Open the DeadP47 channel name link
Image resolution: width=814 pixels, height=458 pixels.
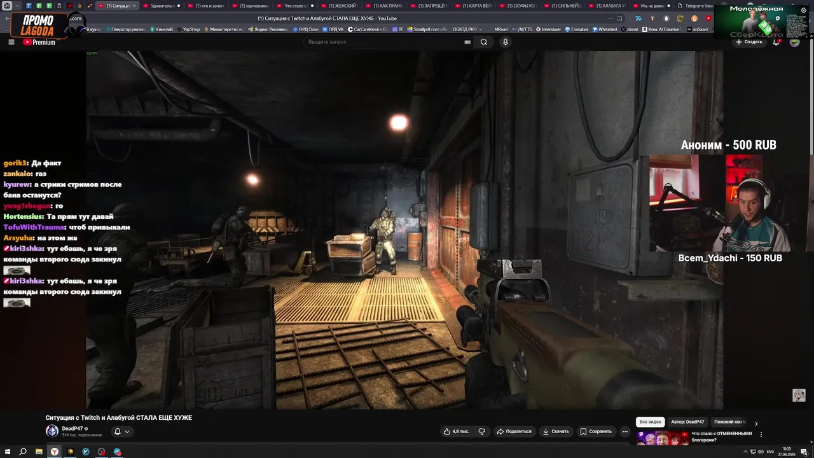click(72, 429)
